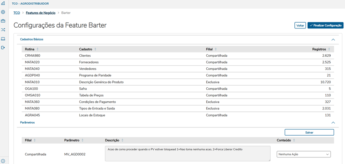Viewport: 345px width, 164px height.
Task: Click the shuffle arrows sidebar icon
Action: tap(3, 30)
